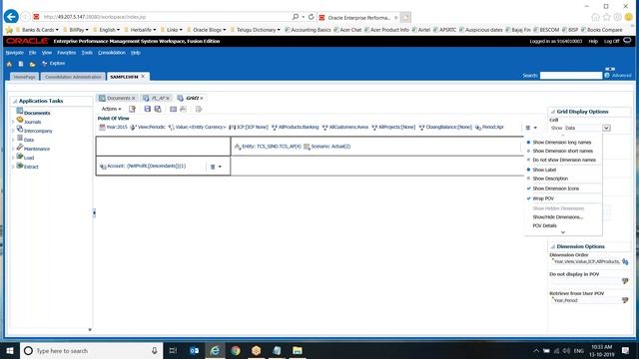
Task: Click the new grid icon next to Actions
Action: (x=132, y=109)
